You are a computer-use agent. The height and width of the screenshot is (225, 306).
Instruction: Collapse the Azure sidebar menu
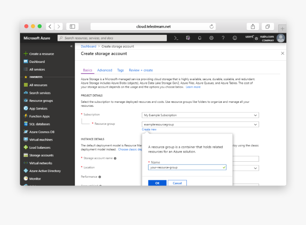[x=71, y=46]
